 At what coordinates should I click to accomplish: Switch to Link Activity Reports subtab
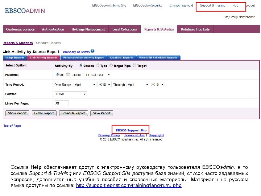pos(43,58)
